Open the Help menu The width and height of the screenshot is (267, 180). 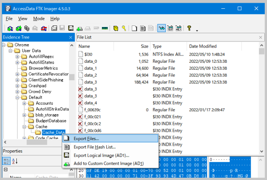[55, 19]
